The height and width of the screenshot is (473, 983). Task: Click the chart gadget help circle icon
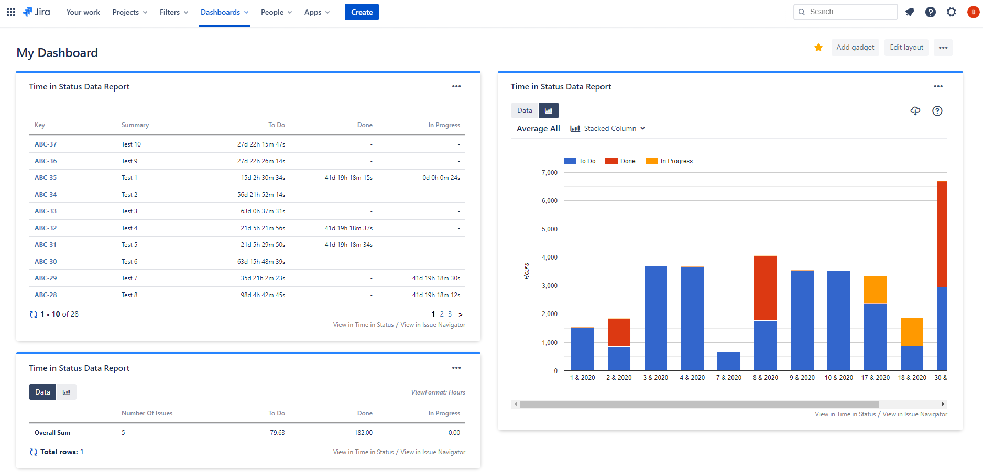pos(937,111)
